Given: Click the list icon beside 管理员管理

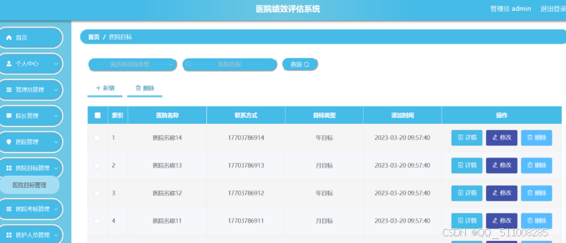Looking at the screenshot, I should 9,90.
